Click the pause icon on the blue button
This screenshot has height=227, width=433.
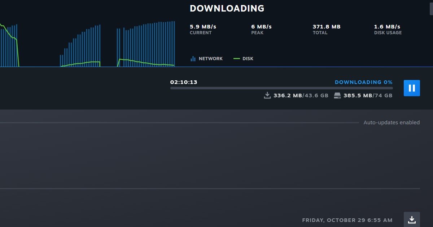pos(411,88)
